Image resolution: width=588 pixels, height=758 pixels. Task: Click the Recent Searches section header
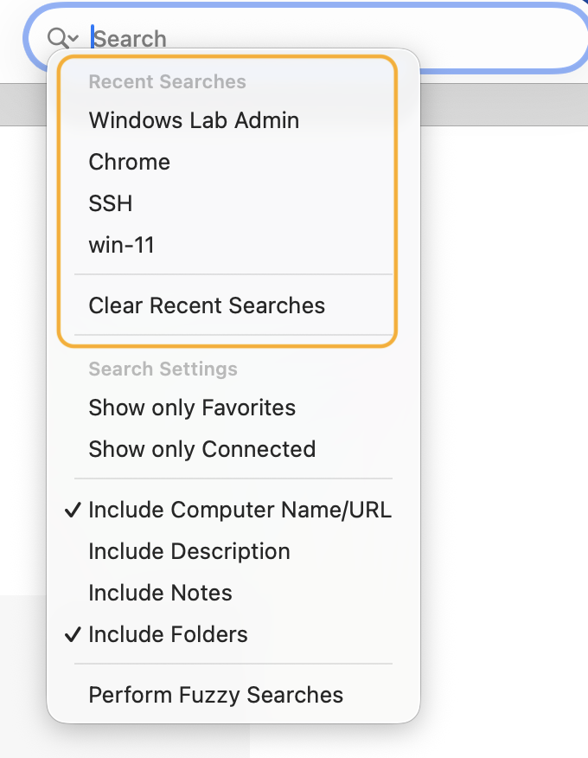[167, 81]
